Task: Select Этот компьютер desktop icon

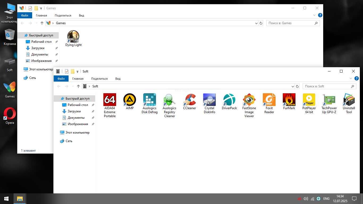Action: tap(10, 13)
